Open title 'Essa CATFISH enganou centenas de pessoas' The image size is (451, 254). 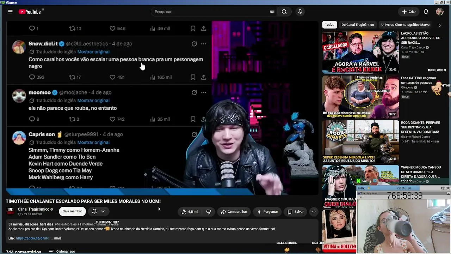coord(418,80)
